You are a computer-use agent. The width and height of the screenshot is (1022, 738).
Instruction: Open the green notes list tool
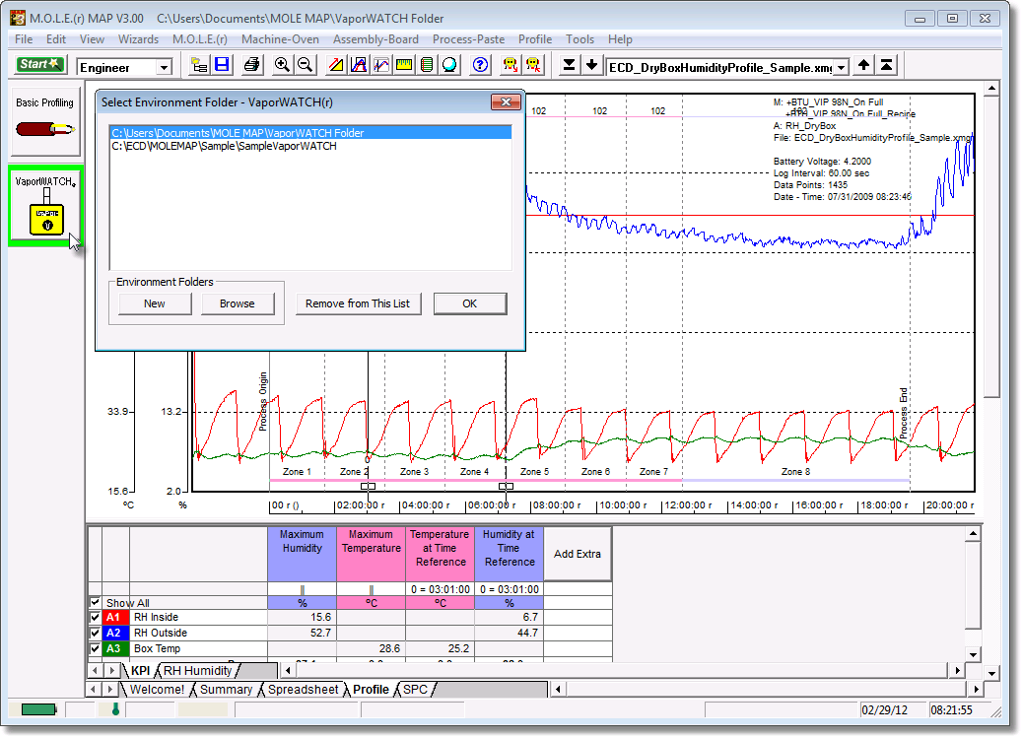[x=427, y=65]
